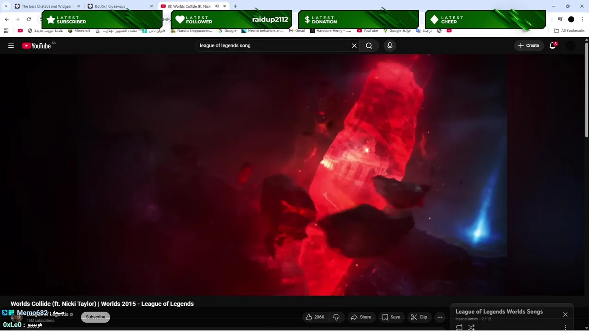Open the tab search dropdown chevron
Viewport: 589px width, 331px height.
point(6,6)
